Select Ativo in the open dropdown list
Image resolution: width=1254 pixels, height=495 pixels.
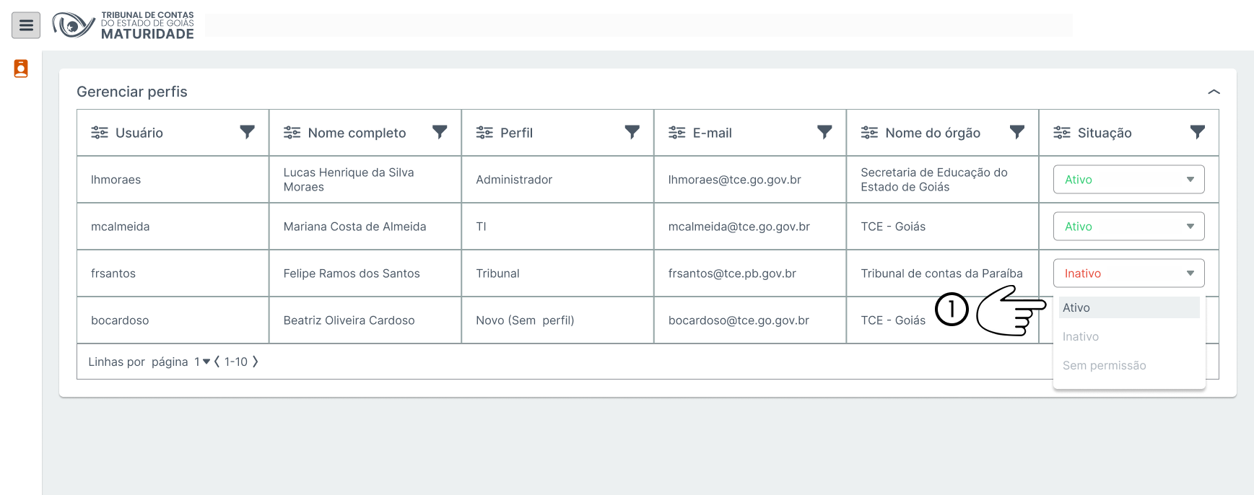(1128, 307)
